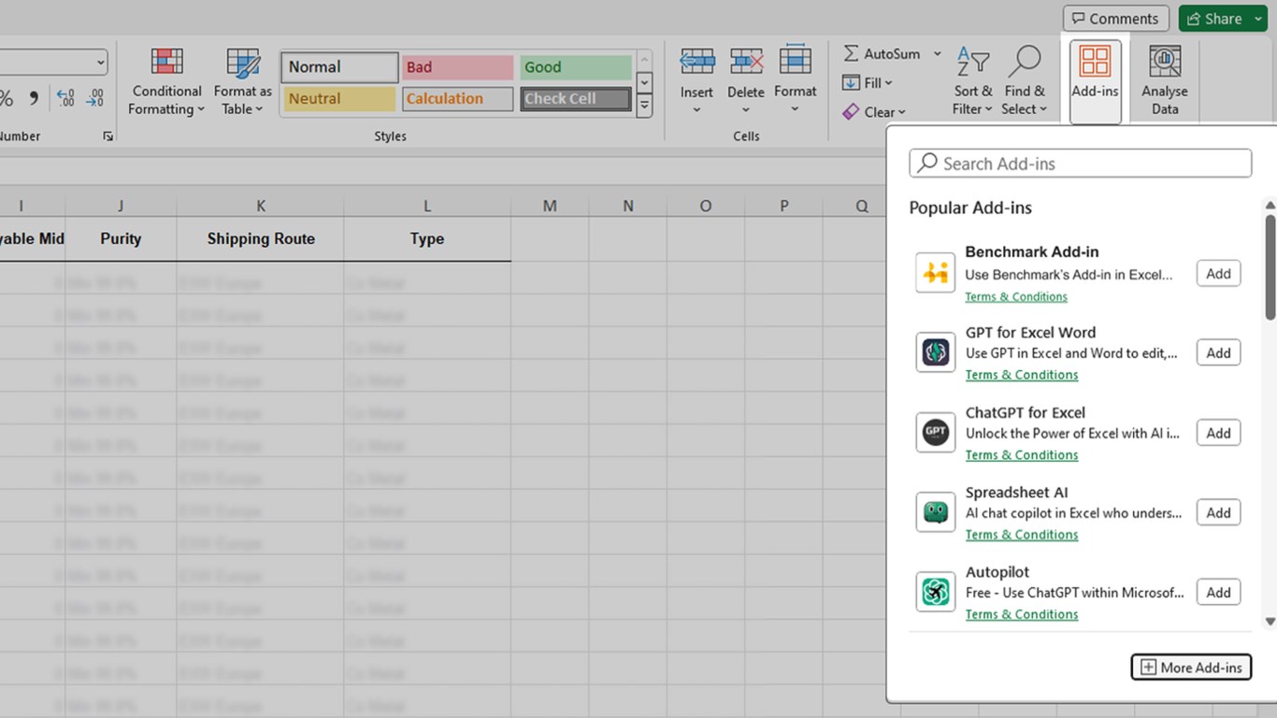Apply the Normal cell style
Viewport: 1277px width, 718px height.
339,67
